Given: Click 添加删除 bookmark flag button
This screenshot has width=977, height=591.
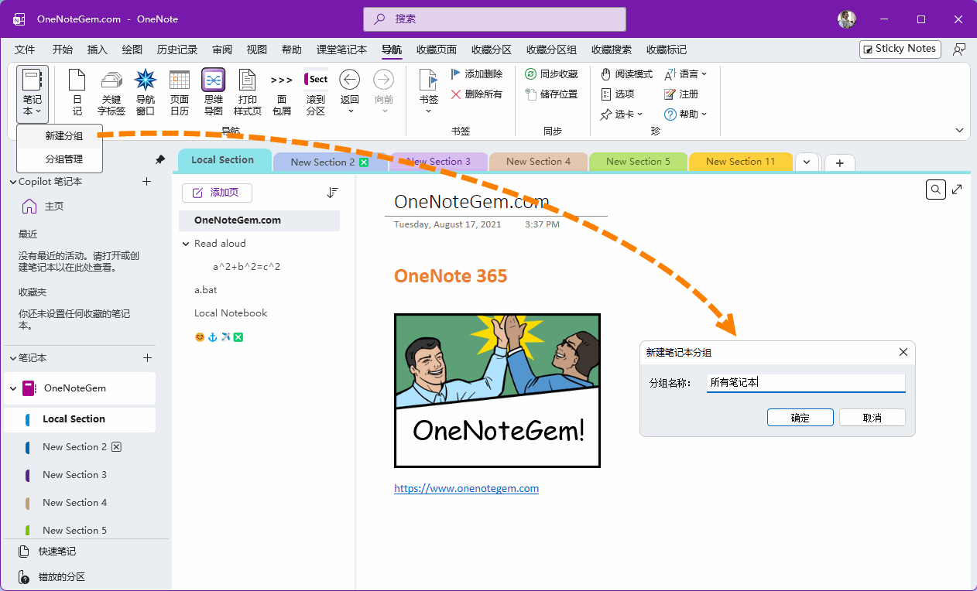Looking at the screenshot, I should 476,74.
